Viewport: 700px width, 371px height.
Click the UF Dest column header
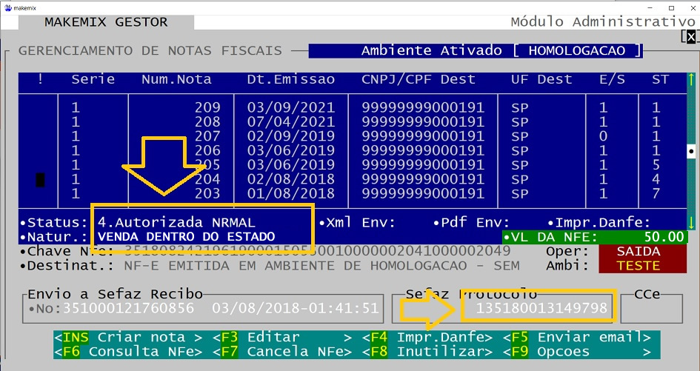coord(541,79)
